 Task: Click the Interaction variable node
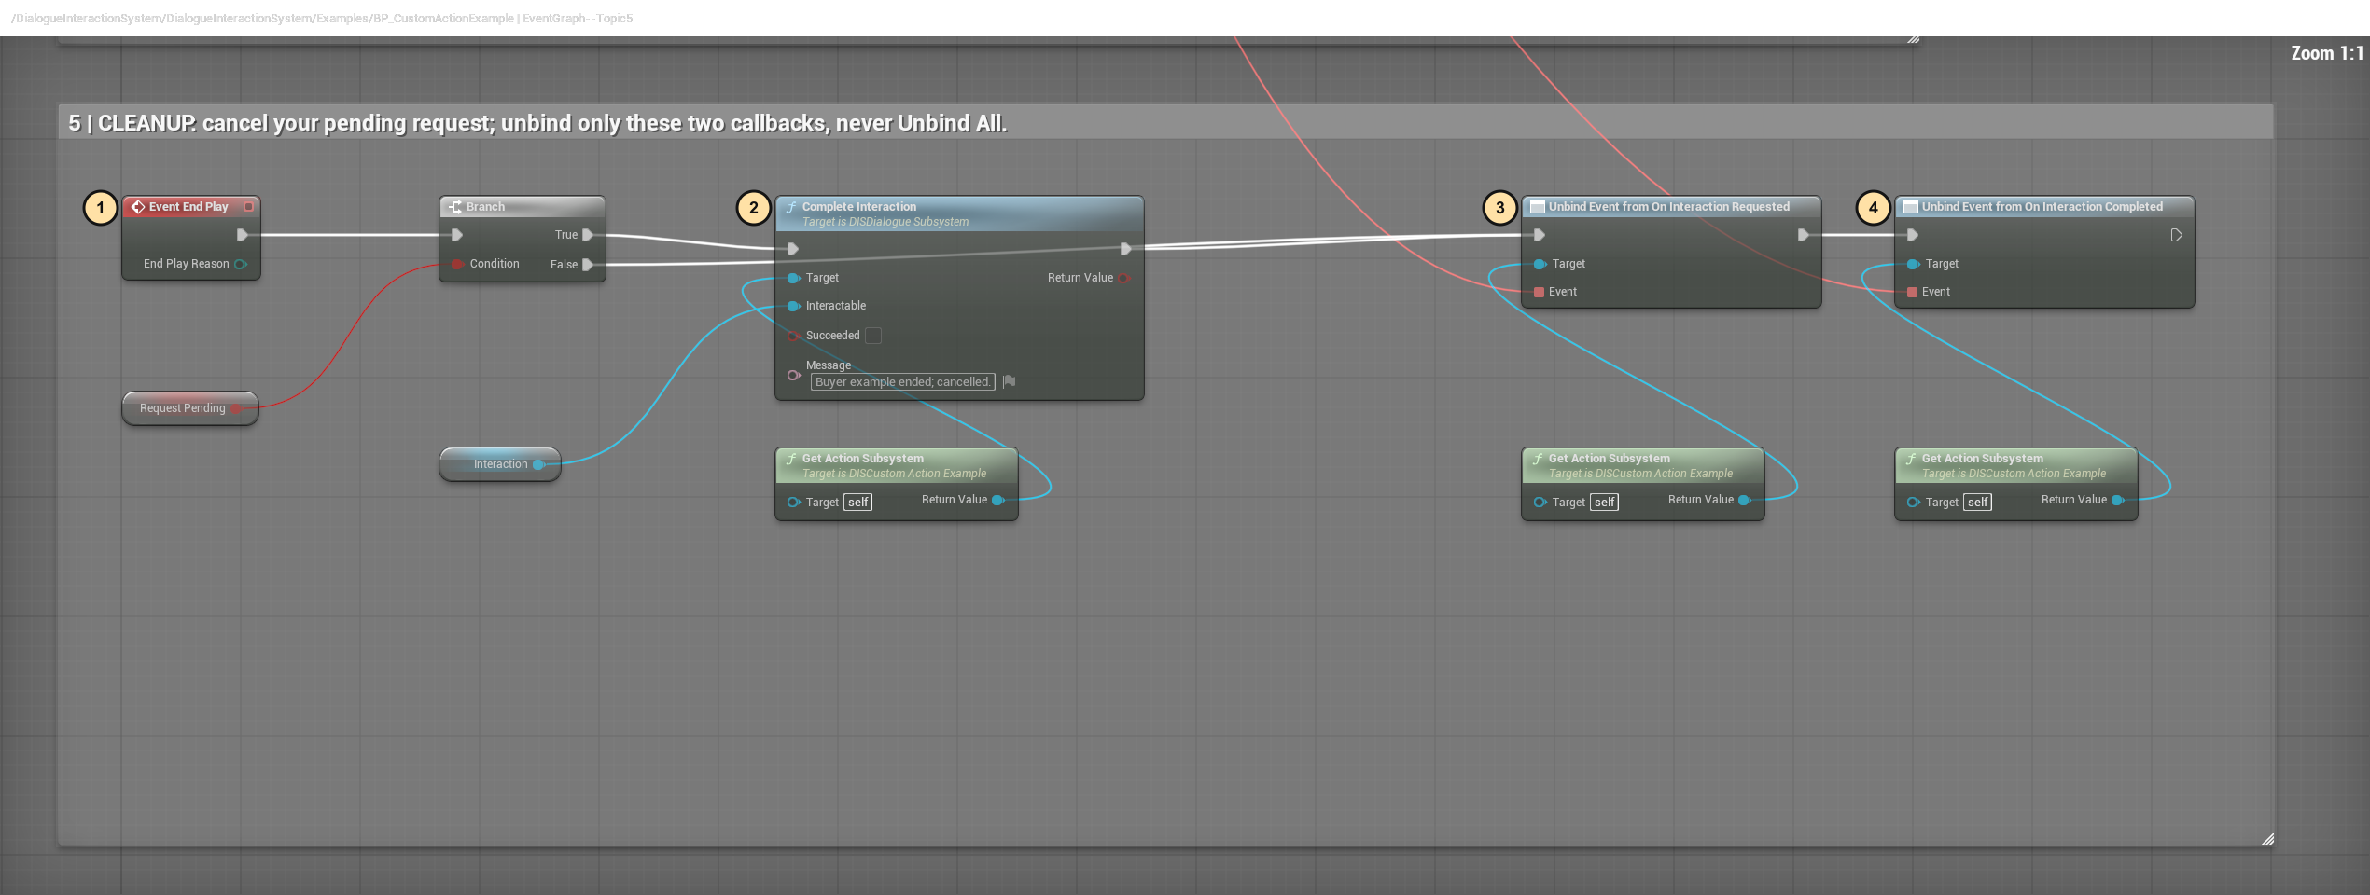pos(500,464)
